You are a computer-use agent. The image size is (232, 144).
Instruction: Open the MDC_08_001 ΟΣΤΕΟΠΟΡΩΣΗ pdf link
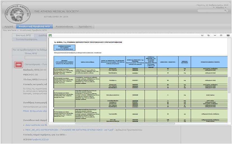(69, 130)
